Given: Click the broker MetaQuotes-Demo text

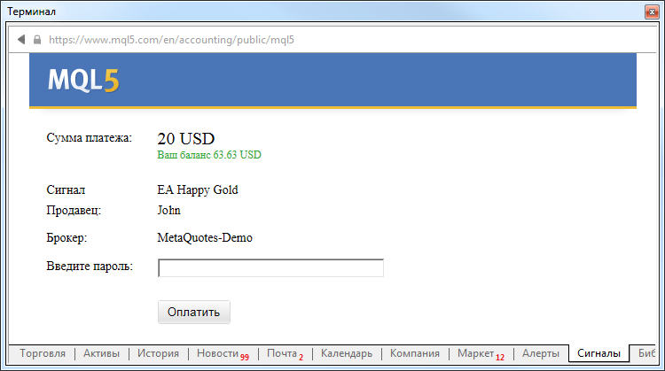Looking at the screenshot, I should point(205,237).
